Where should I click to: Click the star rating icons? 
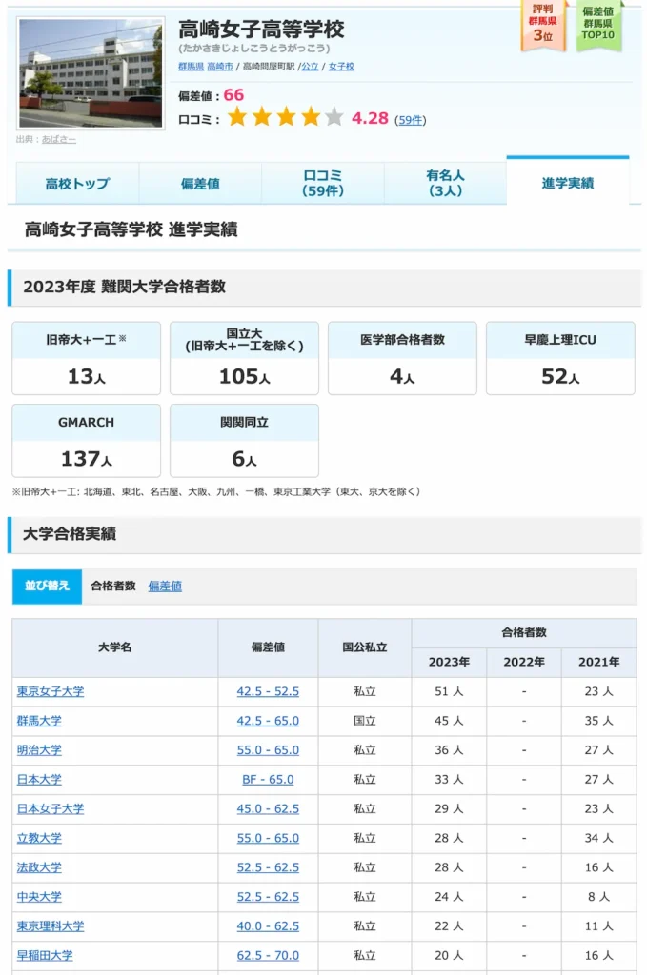coord(285,118)
